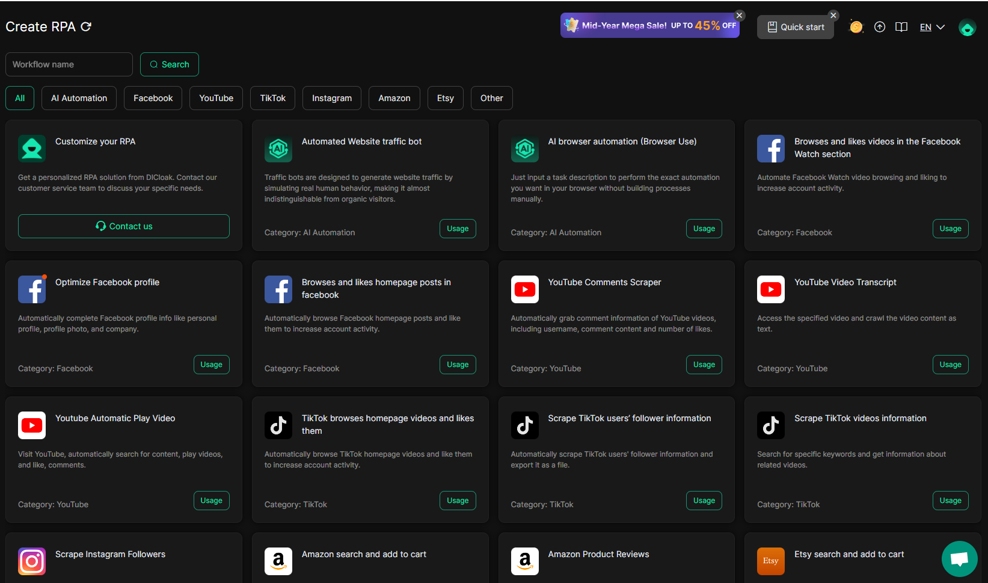Image resolution: width=988 pixels, height=583 pixels.
Task: Dismiss the Quick start button
Action: tap(833, 16)
